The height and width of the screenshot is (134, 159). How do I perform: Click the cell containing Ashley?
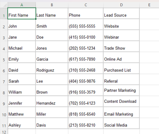[x=22, y=123]
